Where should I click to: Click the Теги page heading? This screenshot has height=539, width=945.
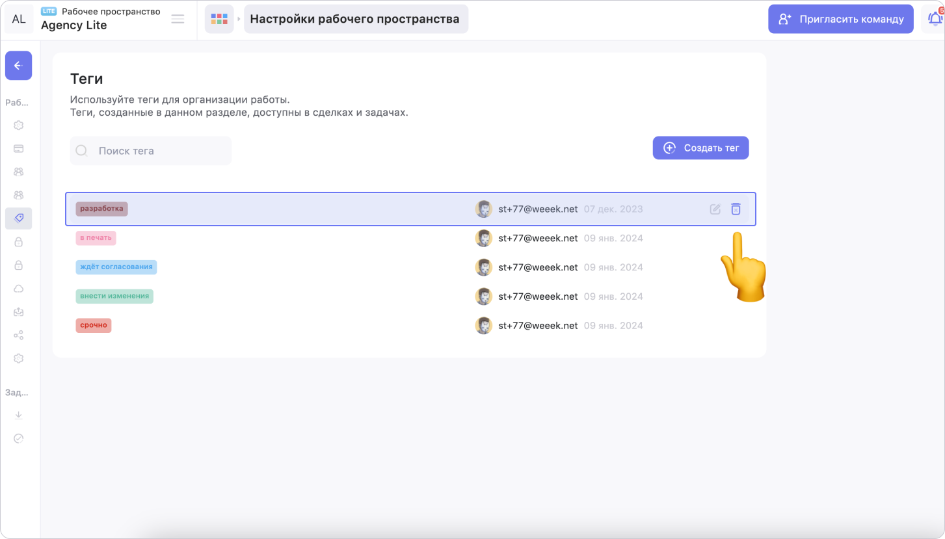pyautogui.click(x=87, y=79)
